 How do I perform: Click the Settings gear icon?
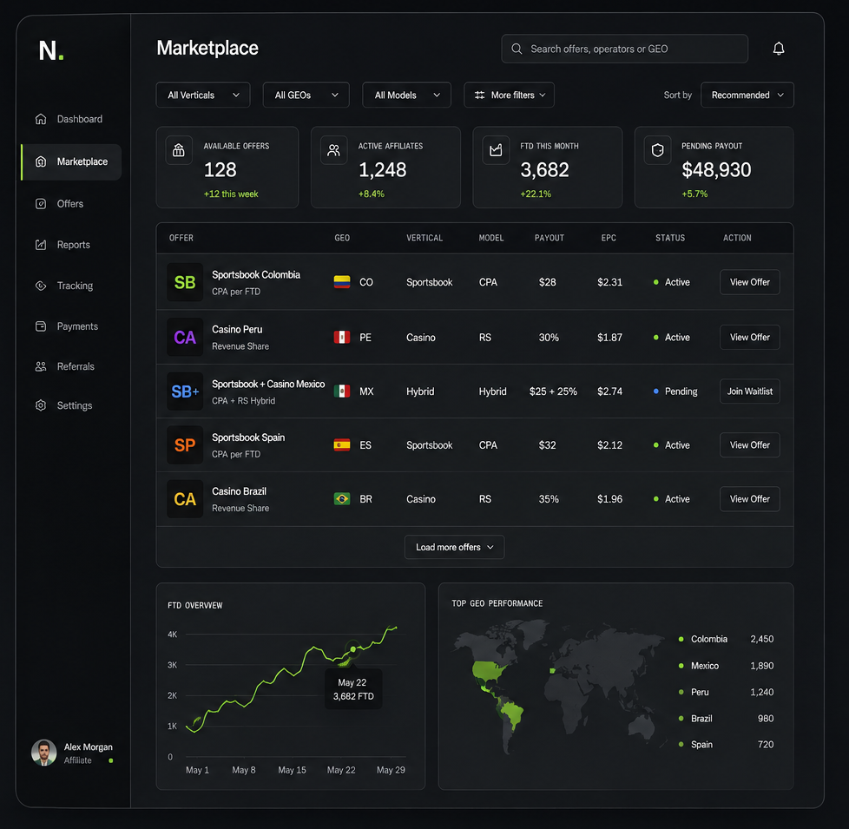click(x=41, y=405)
